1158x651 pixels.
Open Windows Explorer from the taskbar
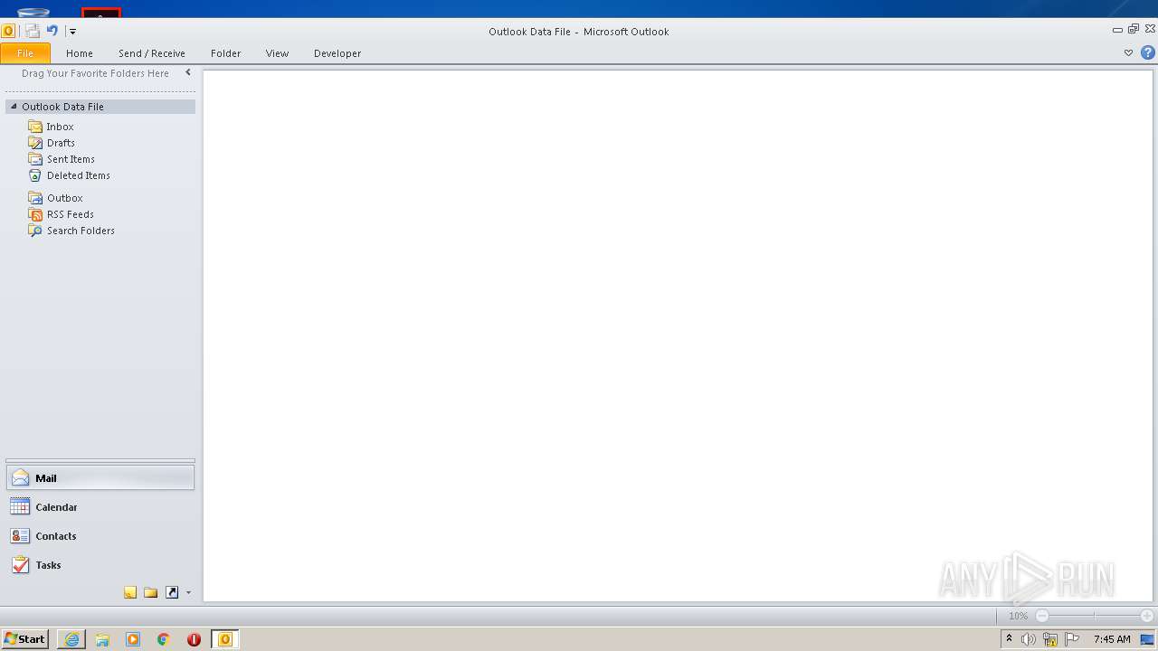102,639
